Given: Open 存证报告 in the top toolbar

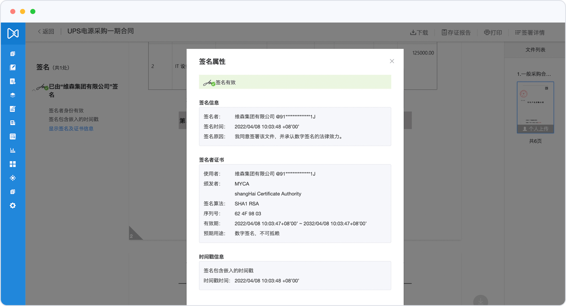Looking at the screenshot, I should [456, 33].
